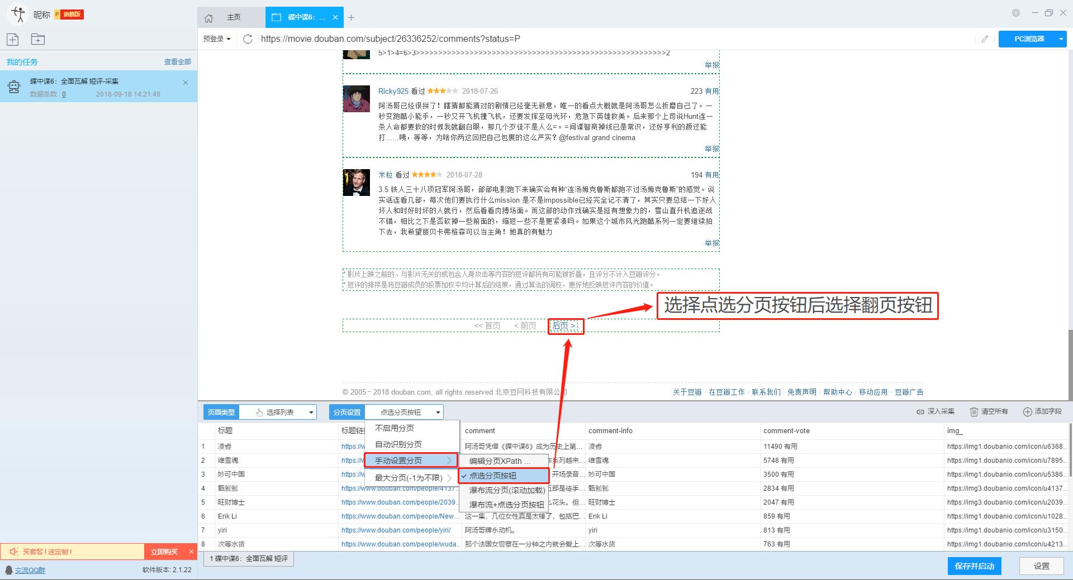The height and width of the screenshot is (580, 1073).
Task: Click 我的任务 heading
Action: click(22, 62)
